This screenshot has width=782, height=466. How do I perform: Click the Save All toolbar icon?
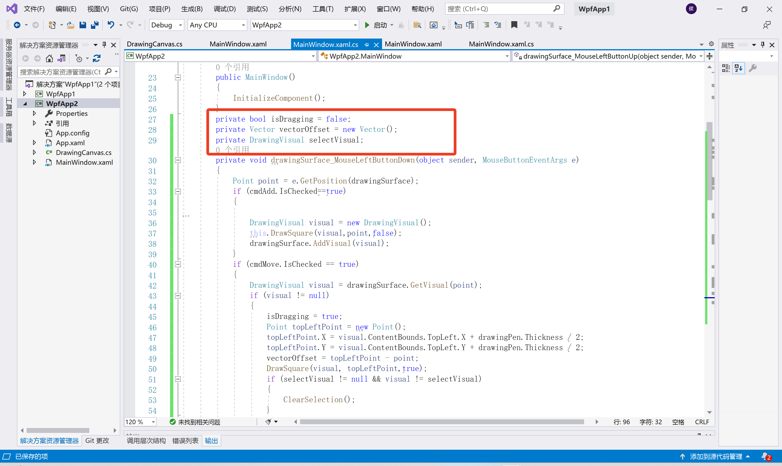[94, 25]
